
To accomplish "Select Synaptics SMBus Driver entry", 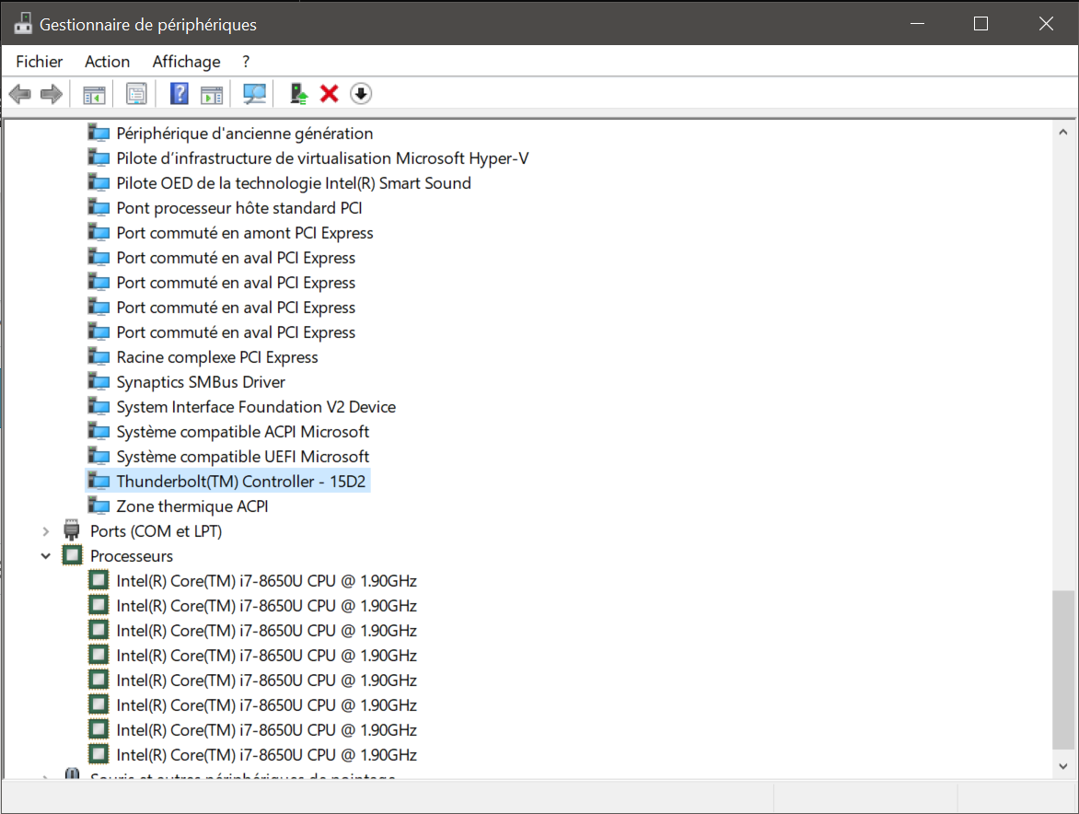I will [x=201, y=382].
